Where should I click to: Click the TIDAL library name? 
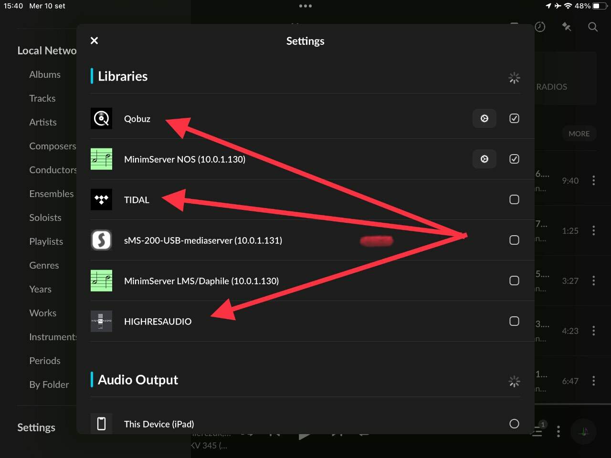[x=137, y=200]
